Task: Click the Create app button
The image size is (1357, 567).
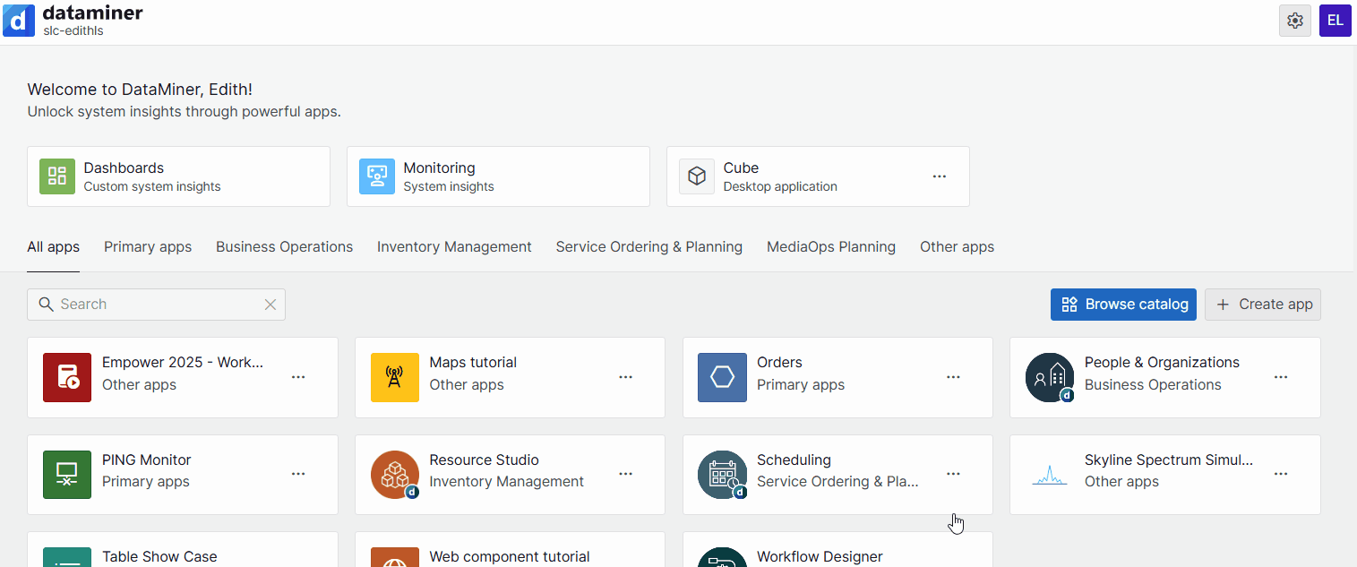Action: coord(1263,304)
